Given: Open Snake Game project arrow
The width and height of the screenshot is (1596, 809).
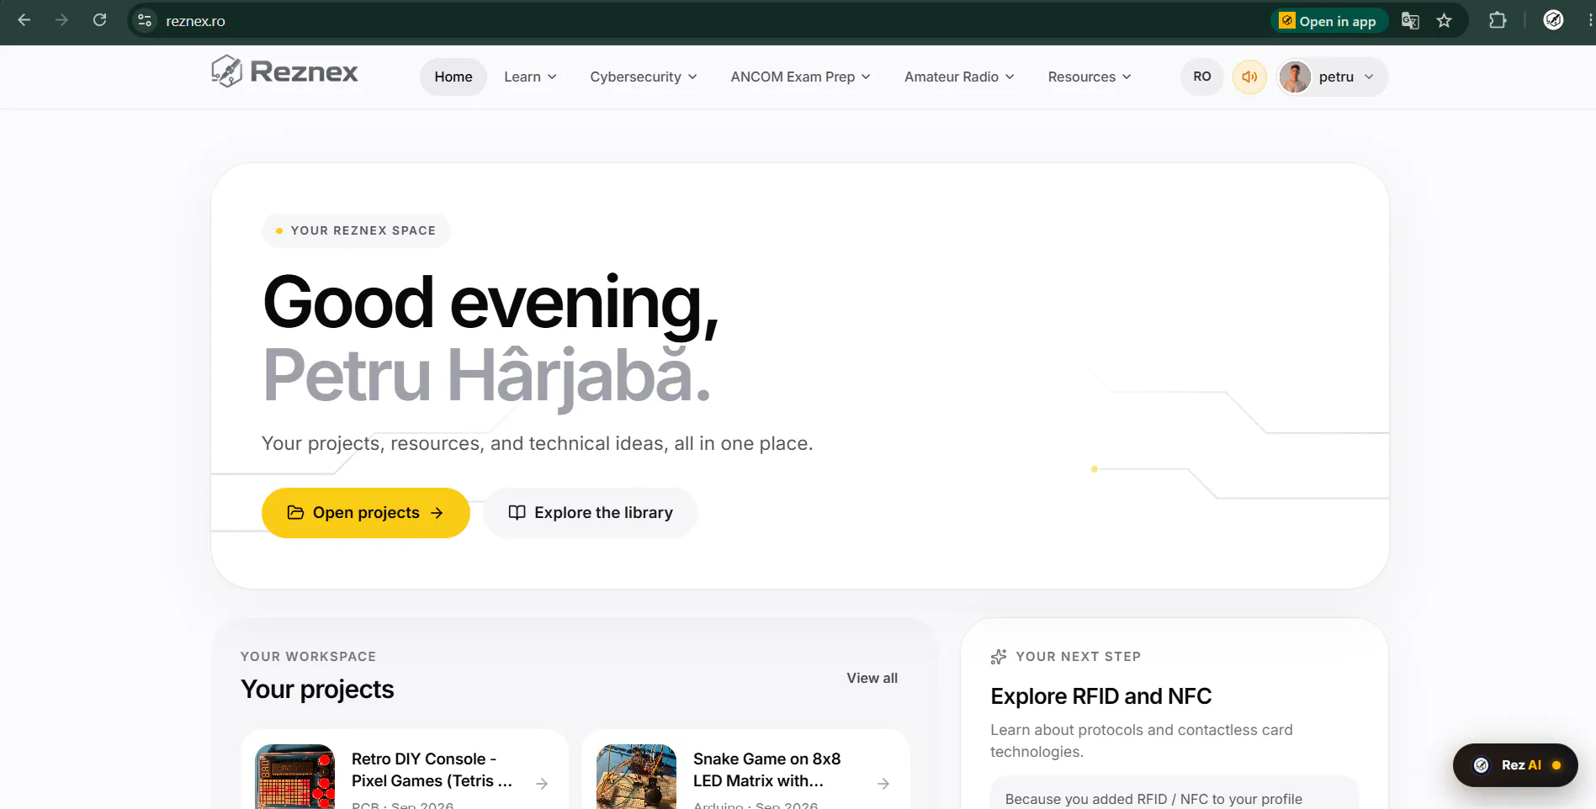Looking at the screenshot, I should point(883,783).
